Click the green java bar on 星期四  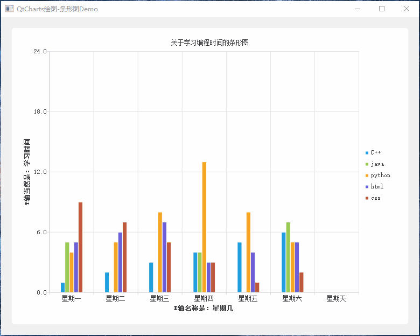pos(200,272)
